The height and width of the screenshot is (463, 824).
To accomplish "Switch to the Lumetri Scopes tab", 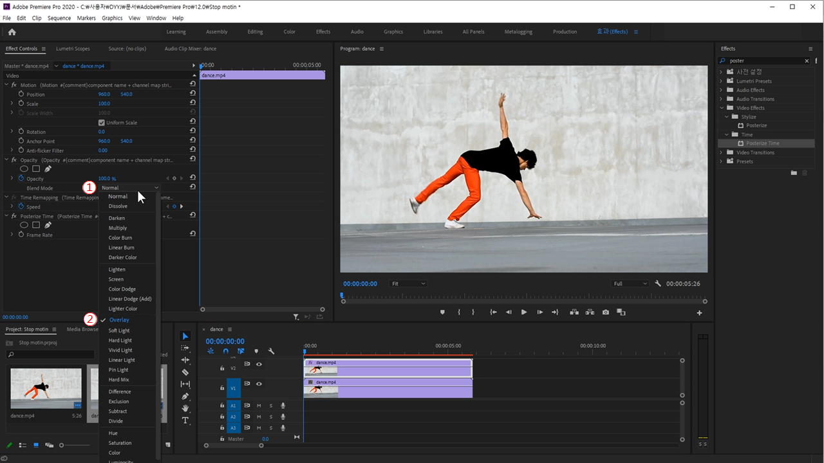I will tap(73, 49).
